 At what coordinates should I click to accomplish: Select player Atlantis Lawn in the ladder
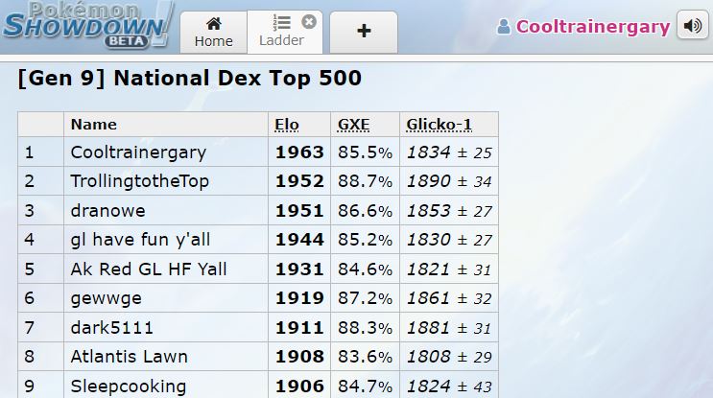pyautogui.click(x=130, y=357)
